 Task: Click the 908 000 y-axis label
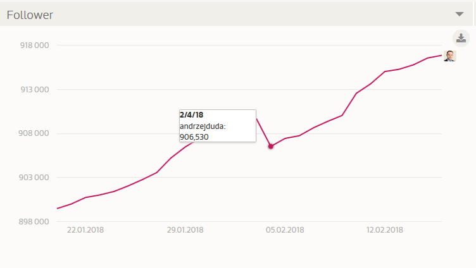coord(35,133)
